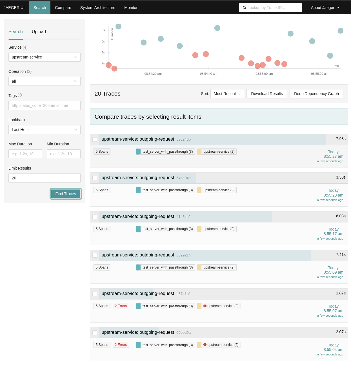Expand the Lookback dropdown showing Last Hour
Viewport: 351px width, 365px height.
[45, 130]
